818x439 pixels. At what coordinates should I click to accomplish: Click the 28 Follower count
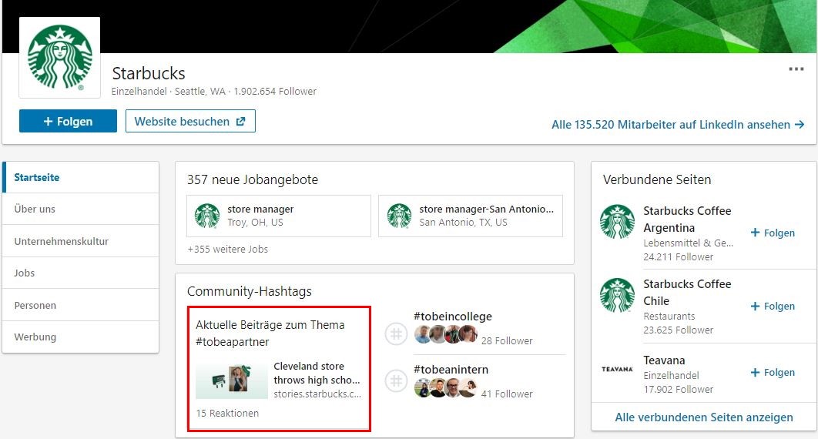click(507, 341)
